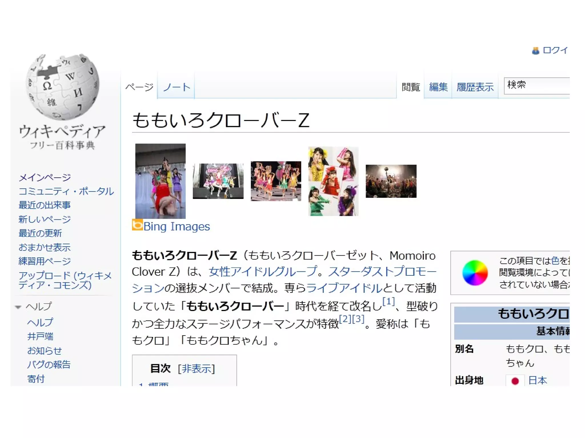Open the 編集 tab

click(438, 87)
